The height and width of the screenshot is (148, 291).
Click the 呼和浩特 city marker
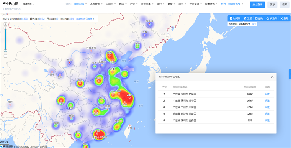point(91,51)
